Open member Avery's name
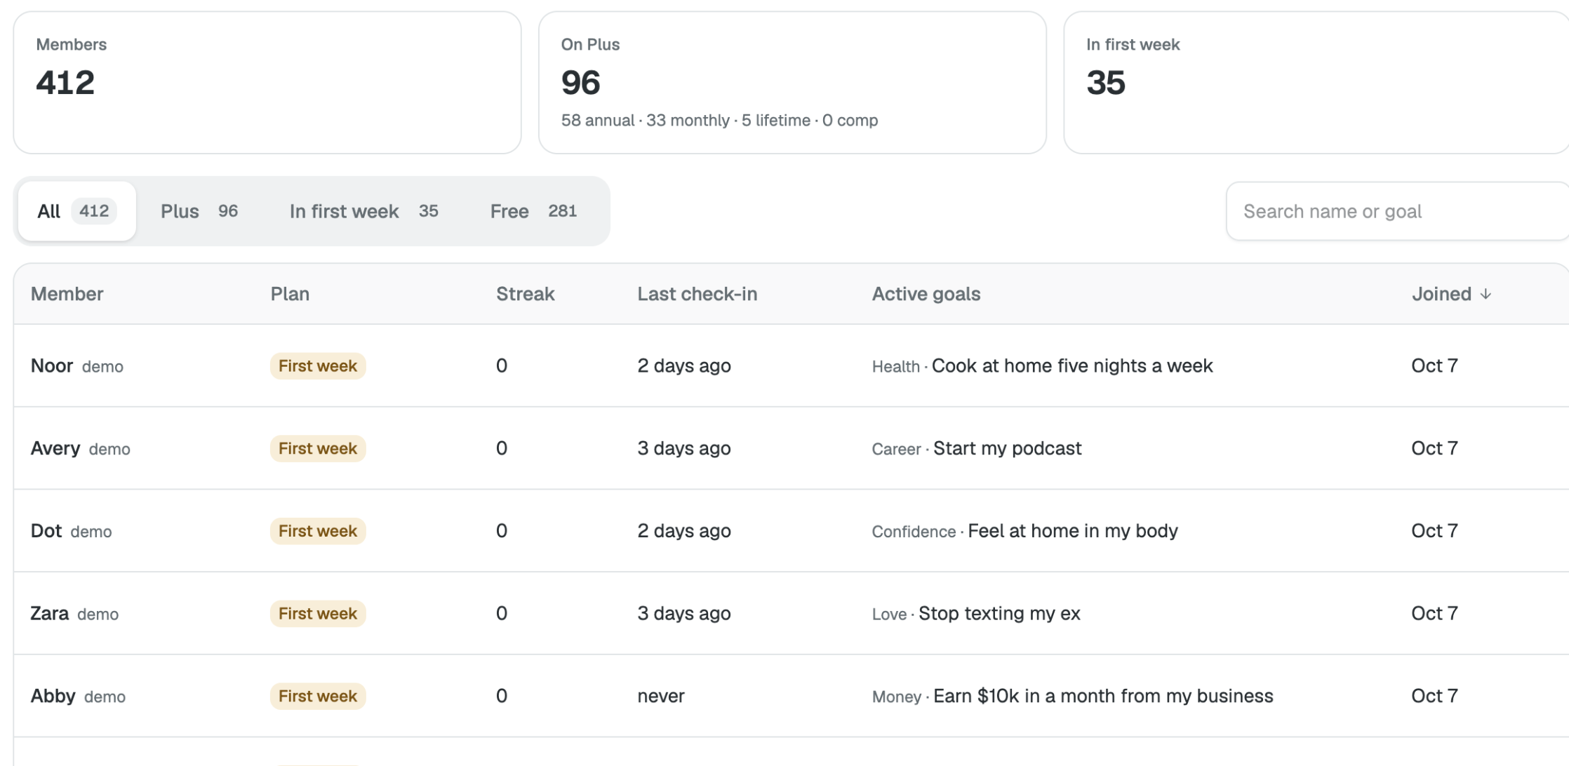The height and width of the screenshot is (766, 1569). [55, 448]
